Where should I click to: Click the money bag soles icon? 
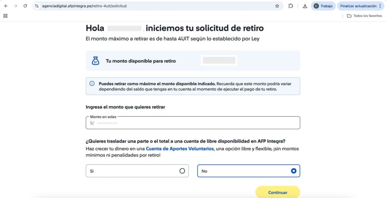pyautogui.click(x=95, y=61)
